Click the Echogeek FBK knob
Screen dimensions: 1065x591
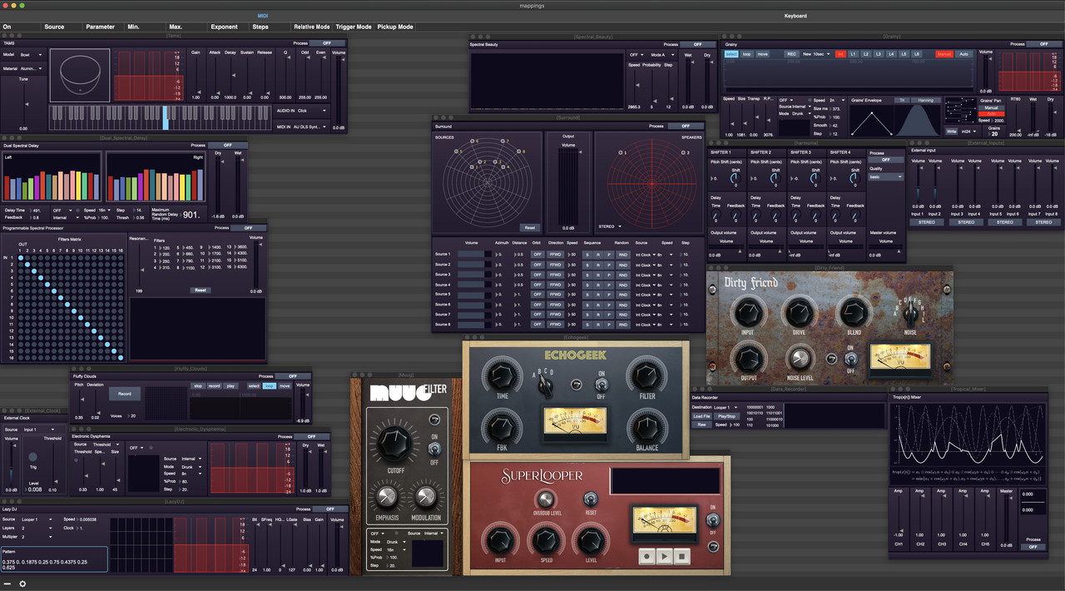click(503, 429)
